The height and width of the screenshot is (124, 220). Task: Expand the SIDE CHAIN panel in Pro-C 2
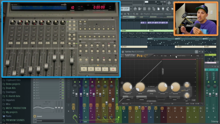pyautogui.click(x=151, y=101)
